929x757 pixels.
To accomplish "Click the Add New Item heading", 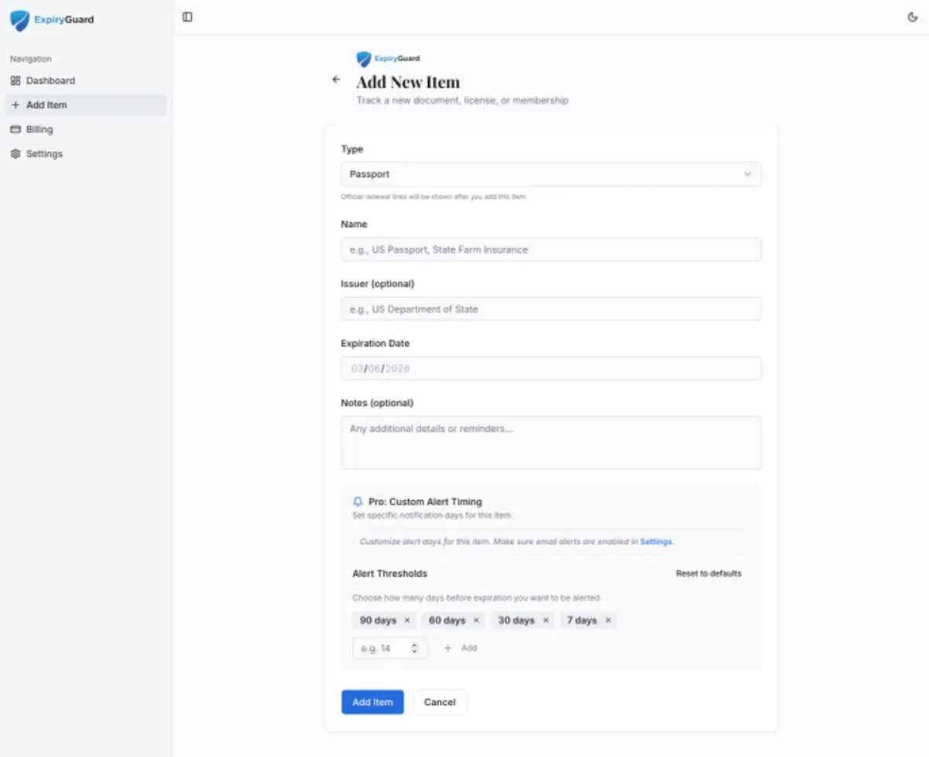I will coord(408,82).
